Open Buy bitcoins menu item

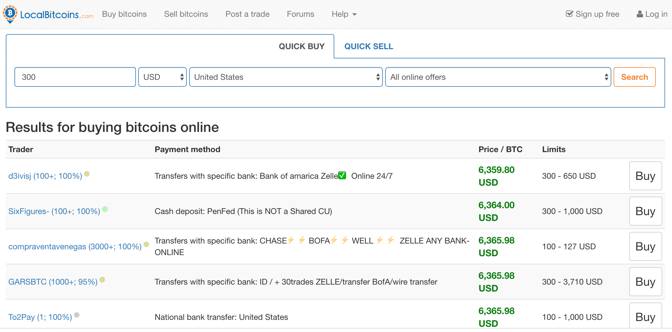click(x=124, y=14)
